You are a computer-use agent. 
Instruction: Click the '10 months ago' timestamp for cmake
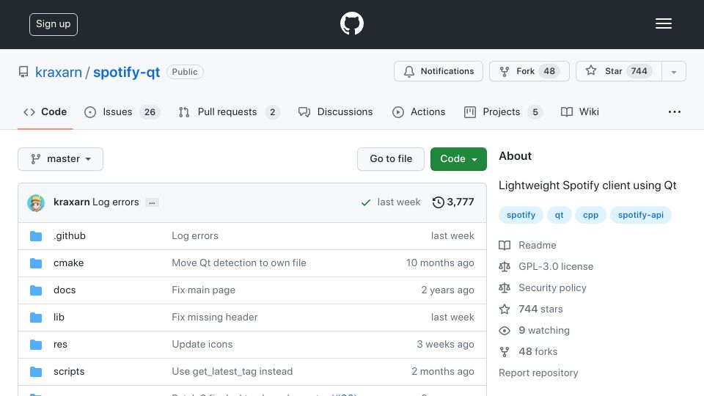click(x=440, y=263)
